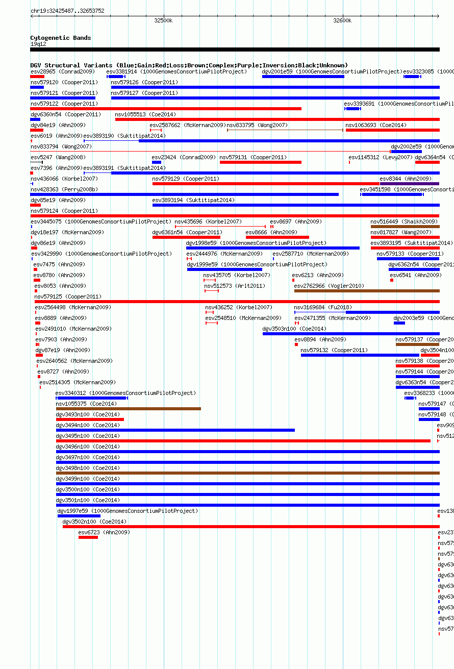Select esv3445075 variant label
This screenshot has height=669, width=454.
[101, 221]
